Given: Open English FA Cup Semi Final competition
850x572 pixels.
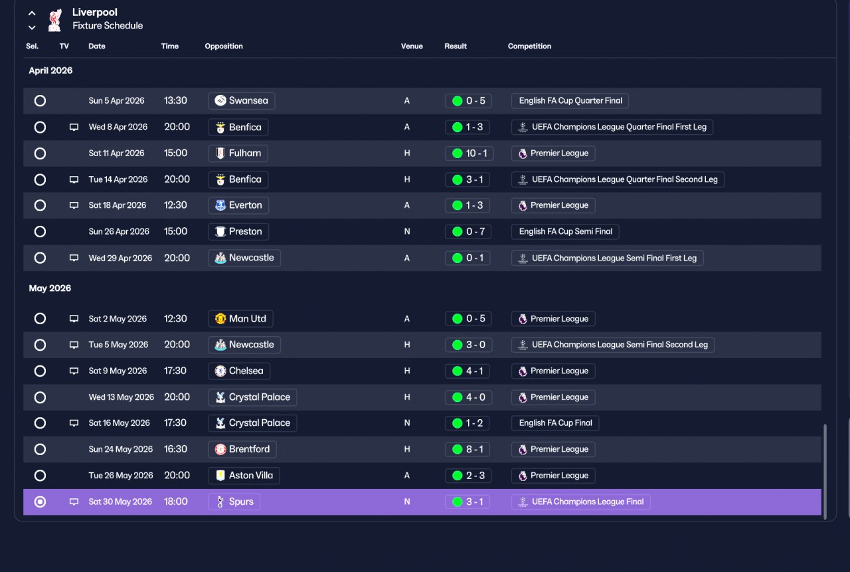Looking at the screenshot, I should (x=565, y=232).
